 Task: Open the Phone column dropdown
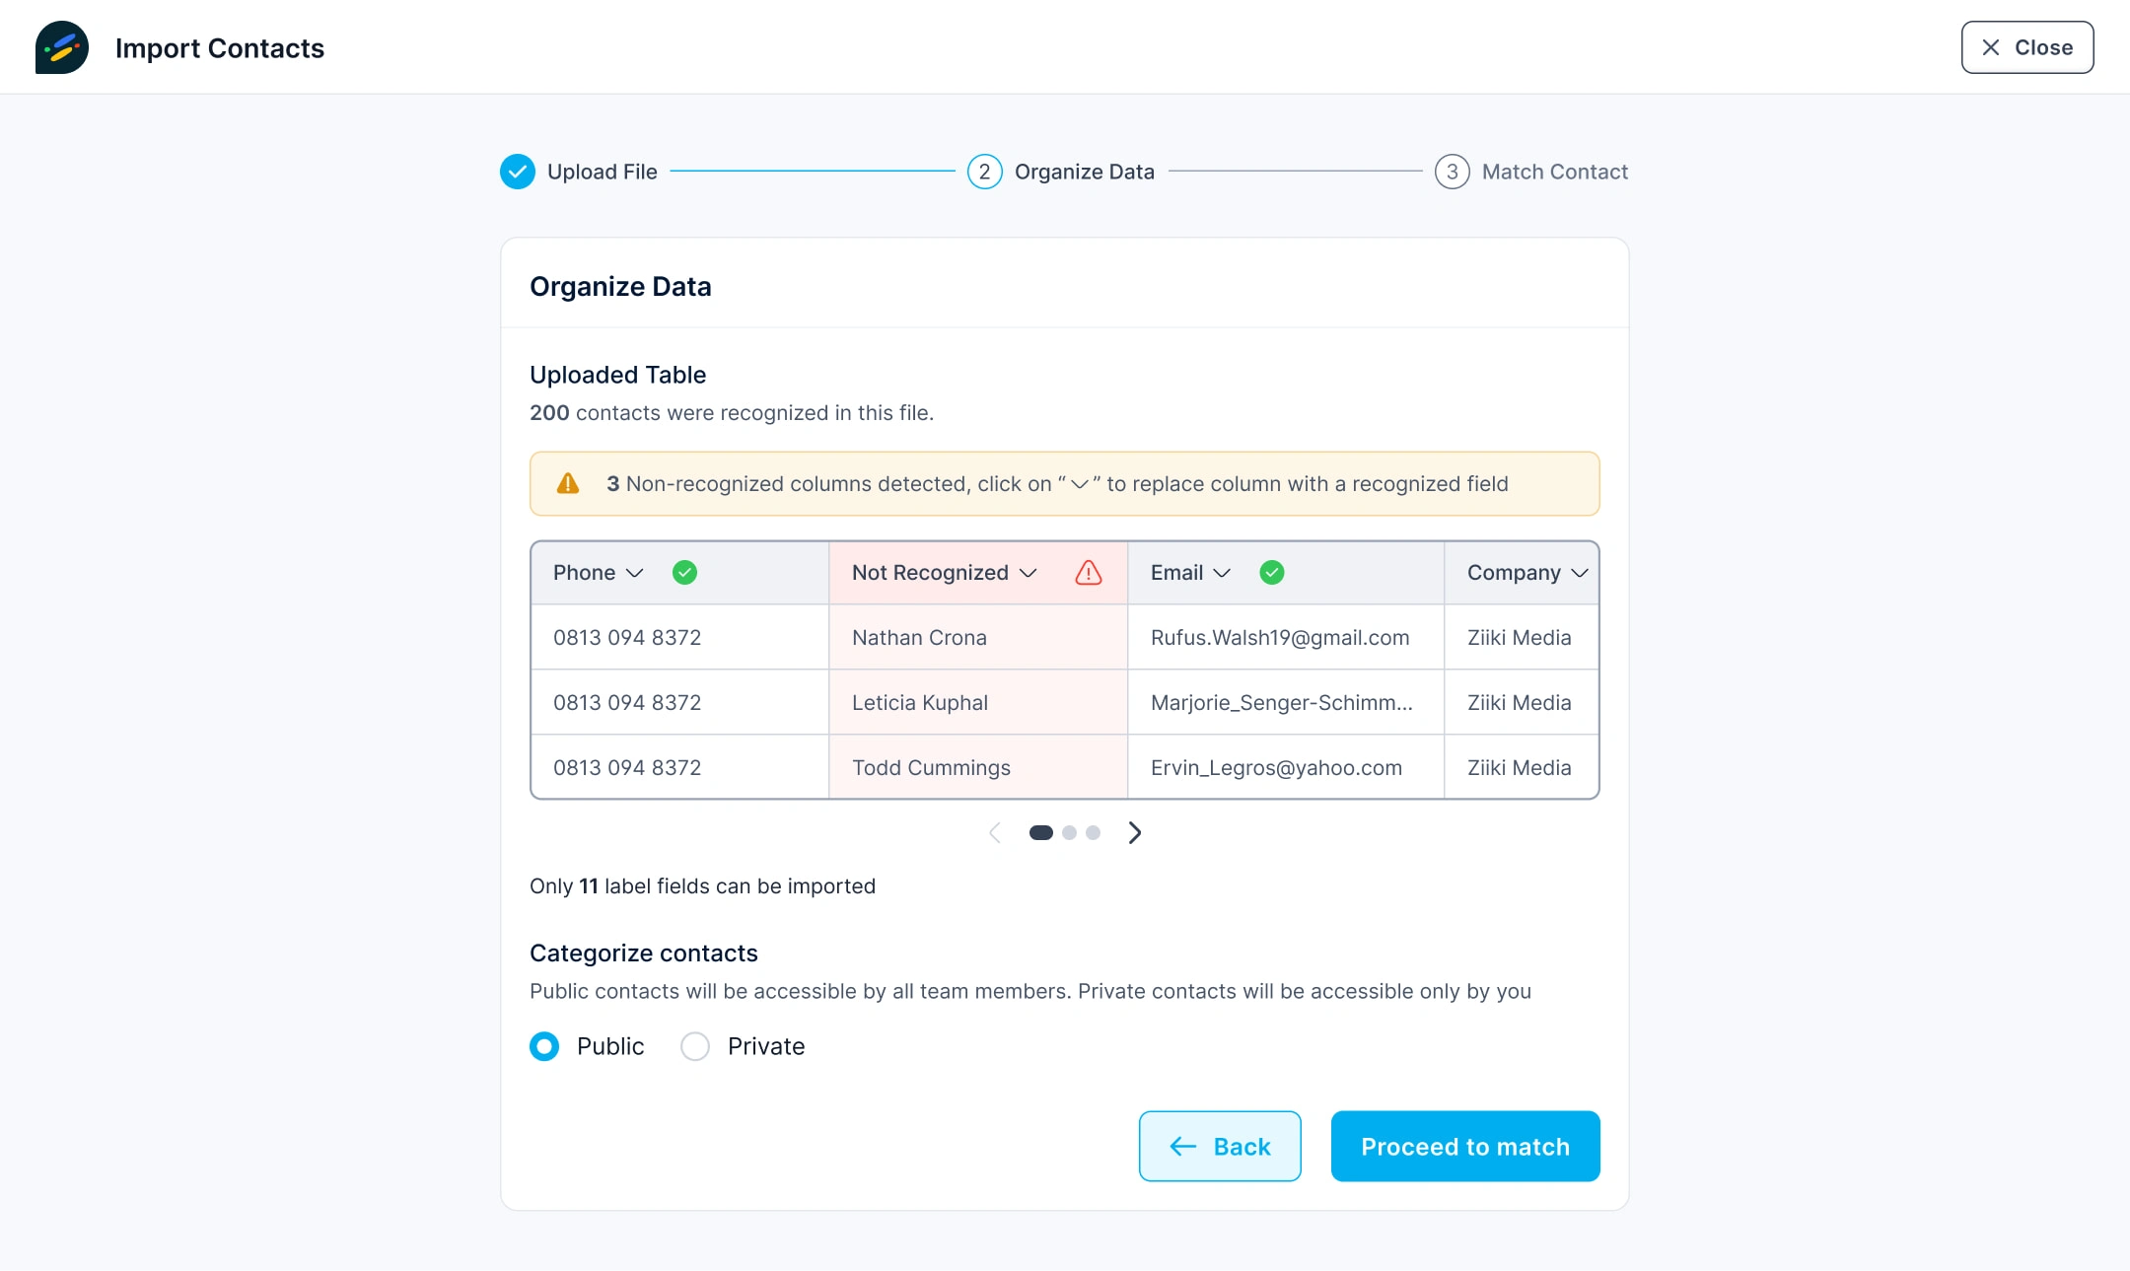pos(635,573)
